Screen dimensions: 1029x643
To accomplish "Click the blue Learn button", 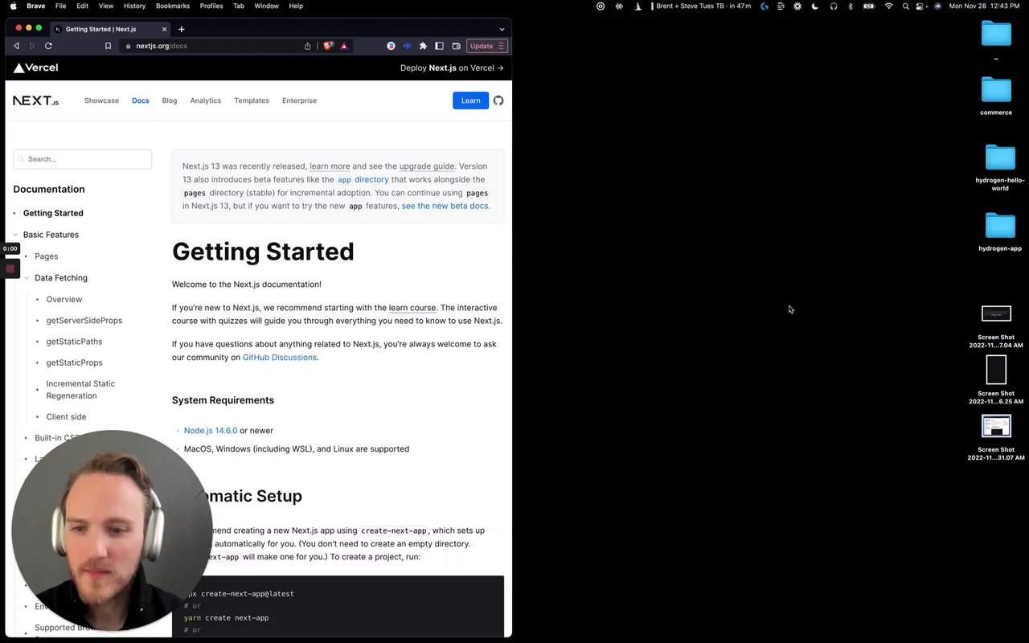I will coord(470,100).
